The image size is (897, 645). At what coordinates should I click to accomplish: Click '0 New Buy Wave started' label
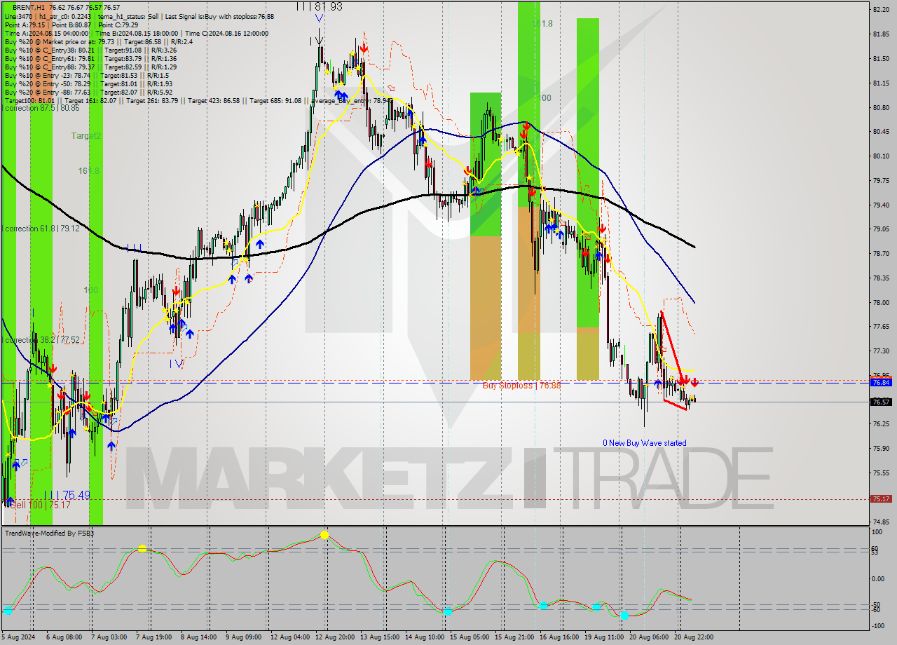pyautogui.click(x=645, y=443)
